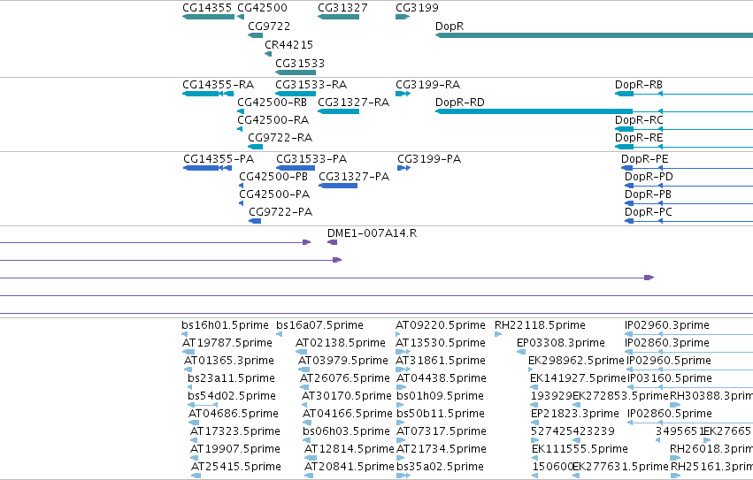Select EST AT25415.5prime

196,476
